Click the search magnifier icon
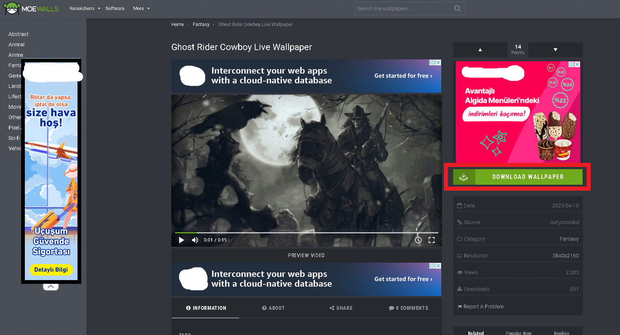This screenshot has width=620, height=335. point(458,9)
